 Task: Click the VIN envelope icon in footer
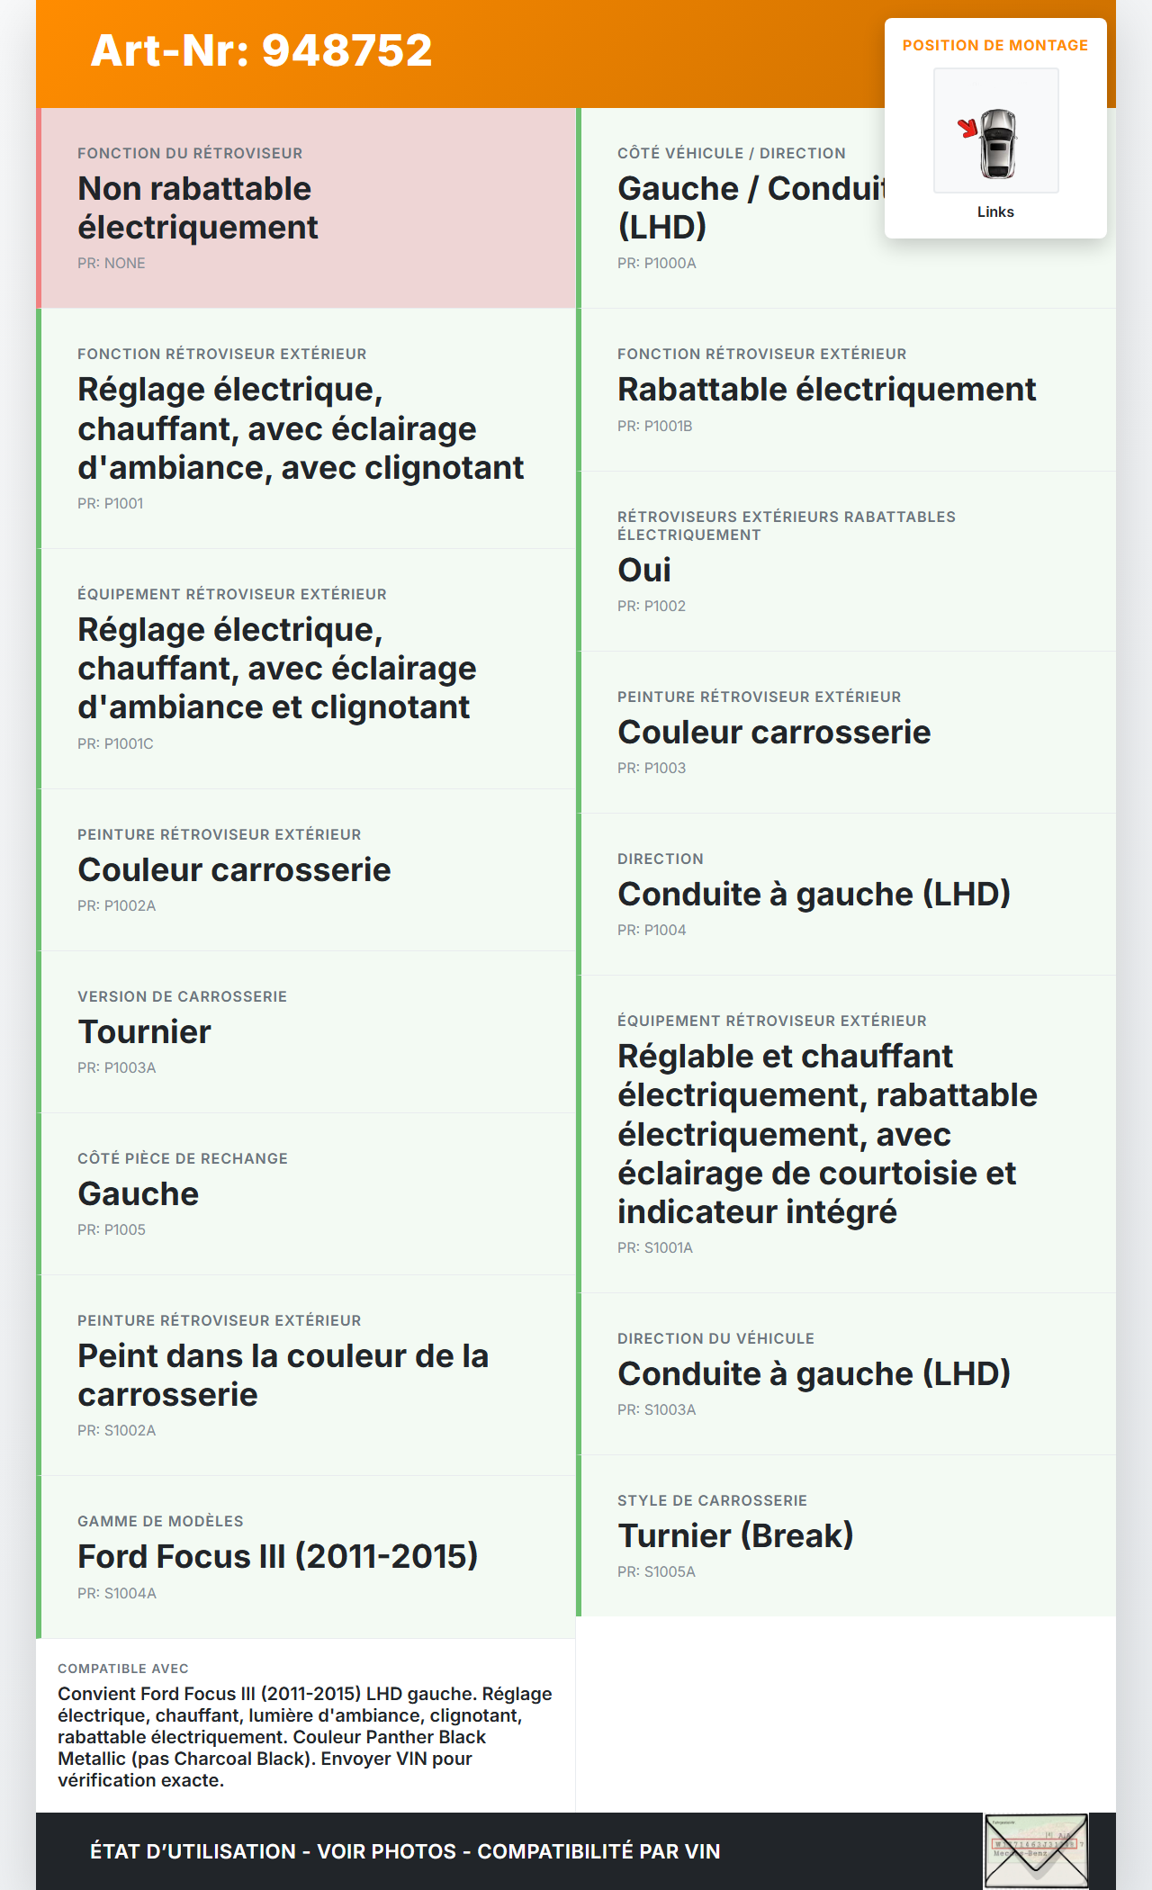(x=1036, y=1850)
